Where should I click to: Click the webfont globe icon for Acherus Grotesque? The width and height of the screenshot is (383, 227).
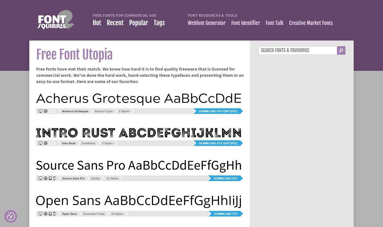[x=46, y=111]
